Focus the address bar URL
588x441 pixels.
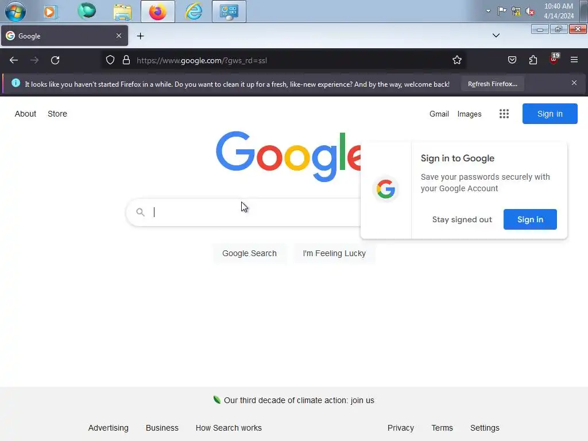[x=285, y=60]
